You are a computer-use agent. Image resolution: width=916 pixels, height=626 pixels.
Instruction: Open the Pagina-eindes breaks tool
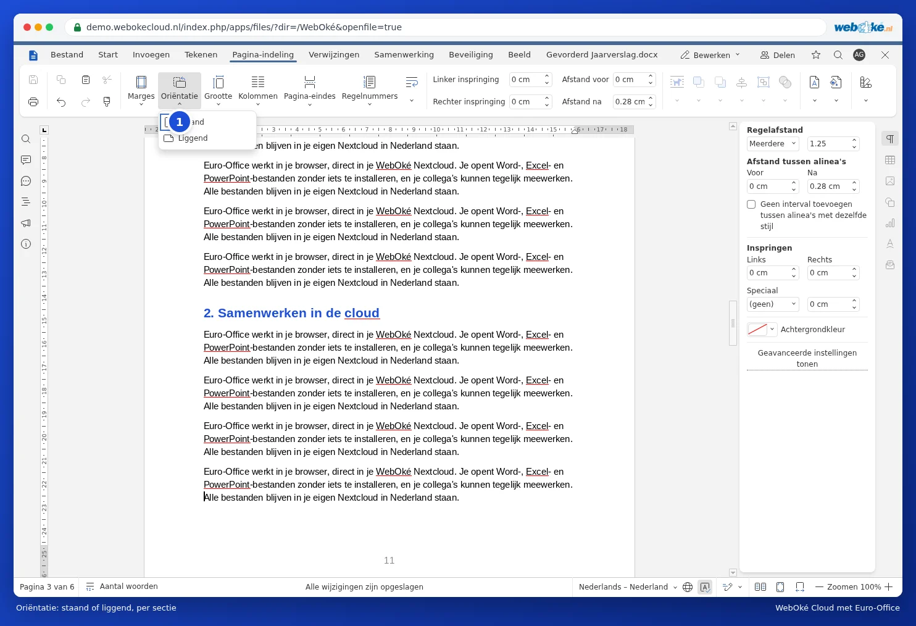pyautogui.click(x=310, y=90)
